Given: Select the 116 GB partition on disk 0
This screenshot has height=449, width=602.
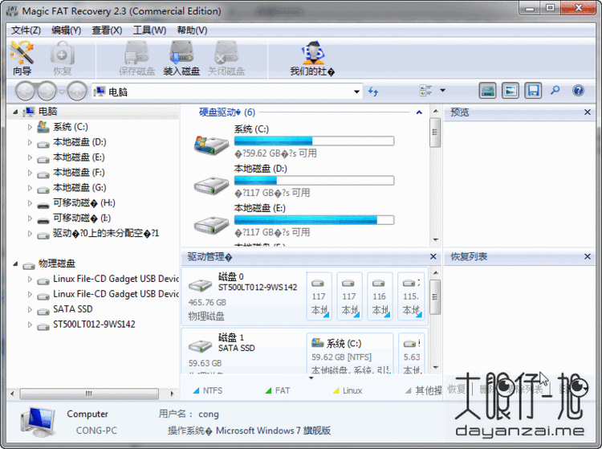Looking at the screenshot, I should (x=380, y=296).
